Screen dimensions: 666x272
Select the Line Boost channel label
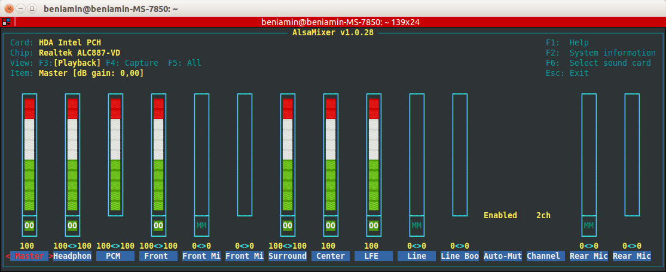[x=460, y=256]
